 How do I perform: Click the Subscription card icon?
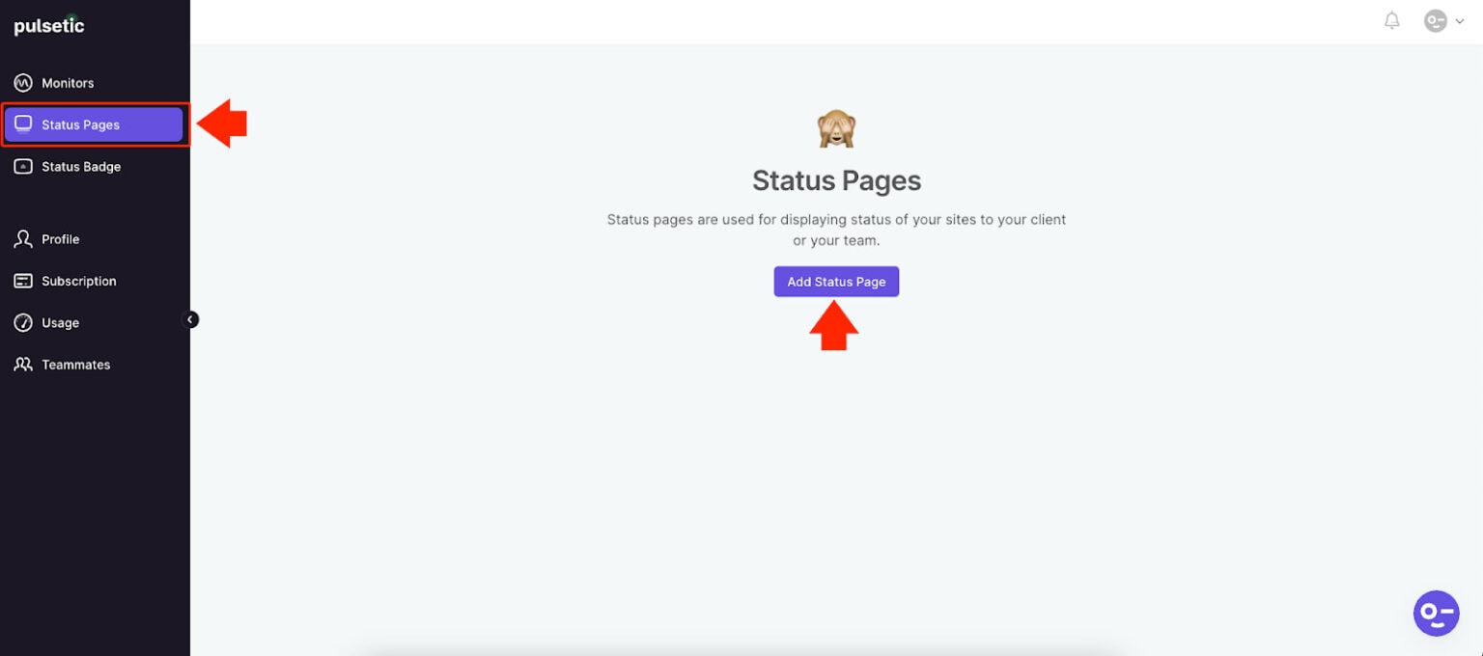tap(22, 281)
